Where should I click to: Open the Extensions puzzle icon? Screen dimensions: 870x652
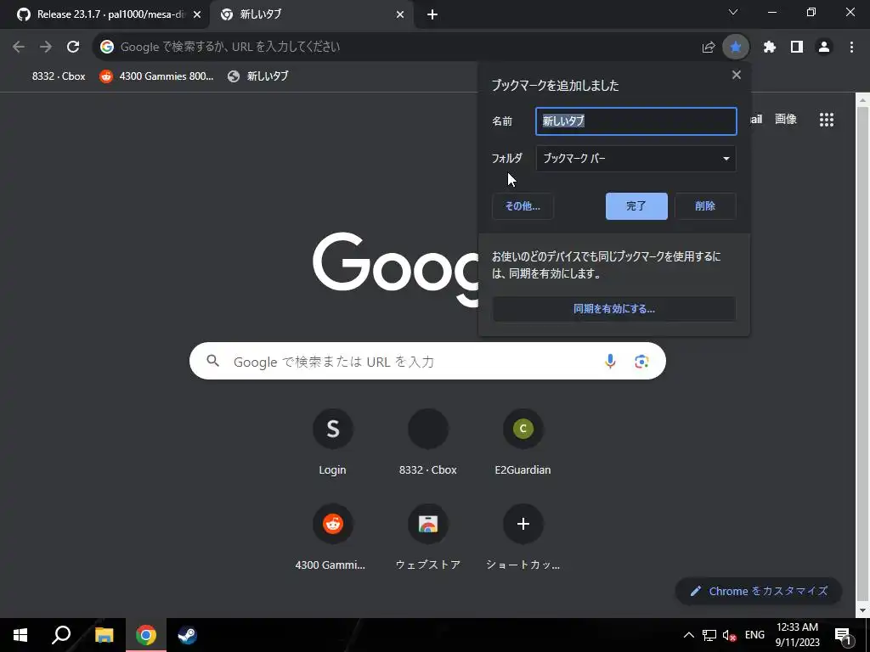[x=769, y=48]
